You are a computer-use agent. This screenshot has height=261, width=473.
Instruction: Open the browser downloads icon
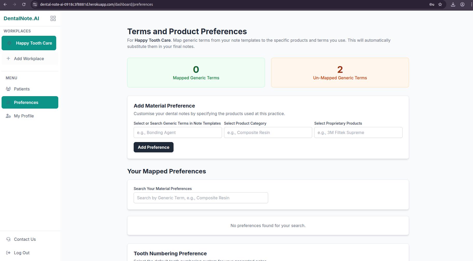453,4
